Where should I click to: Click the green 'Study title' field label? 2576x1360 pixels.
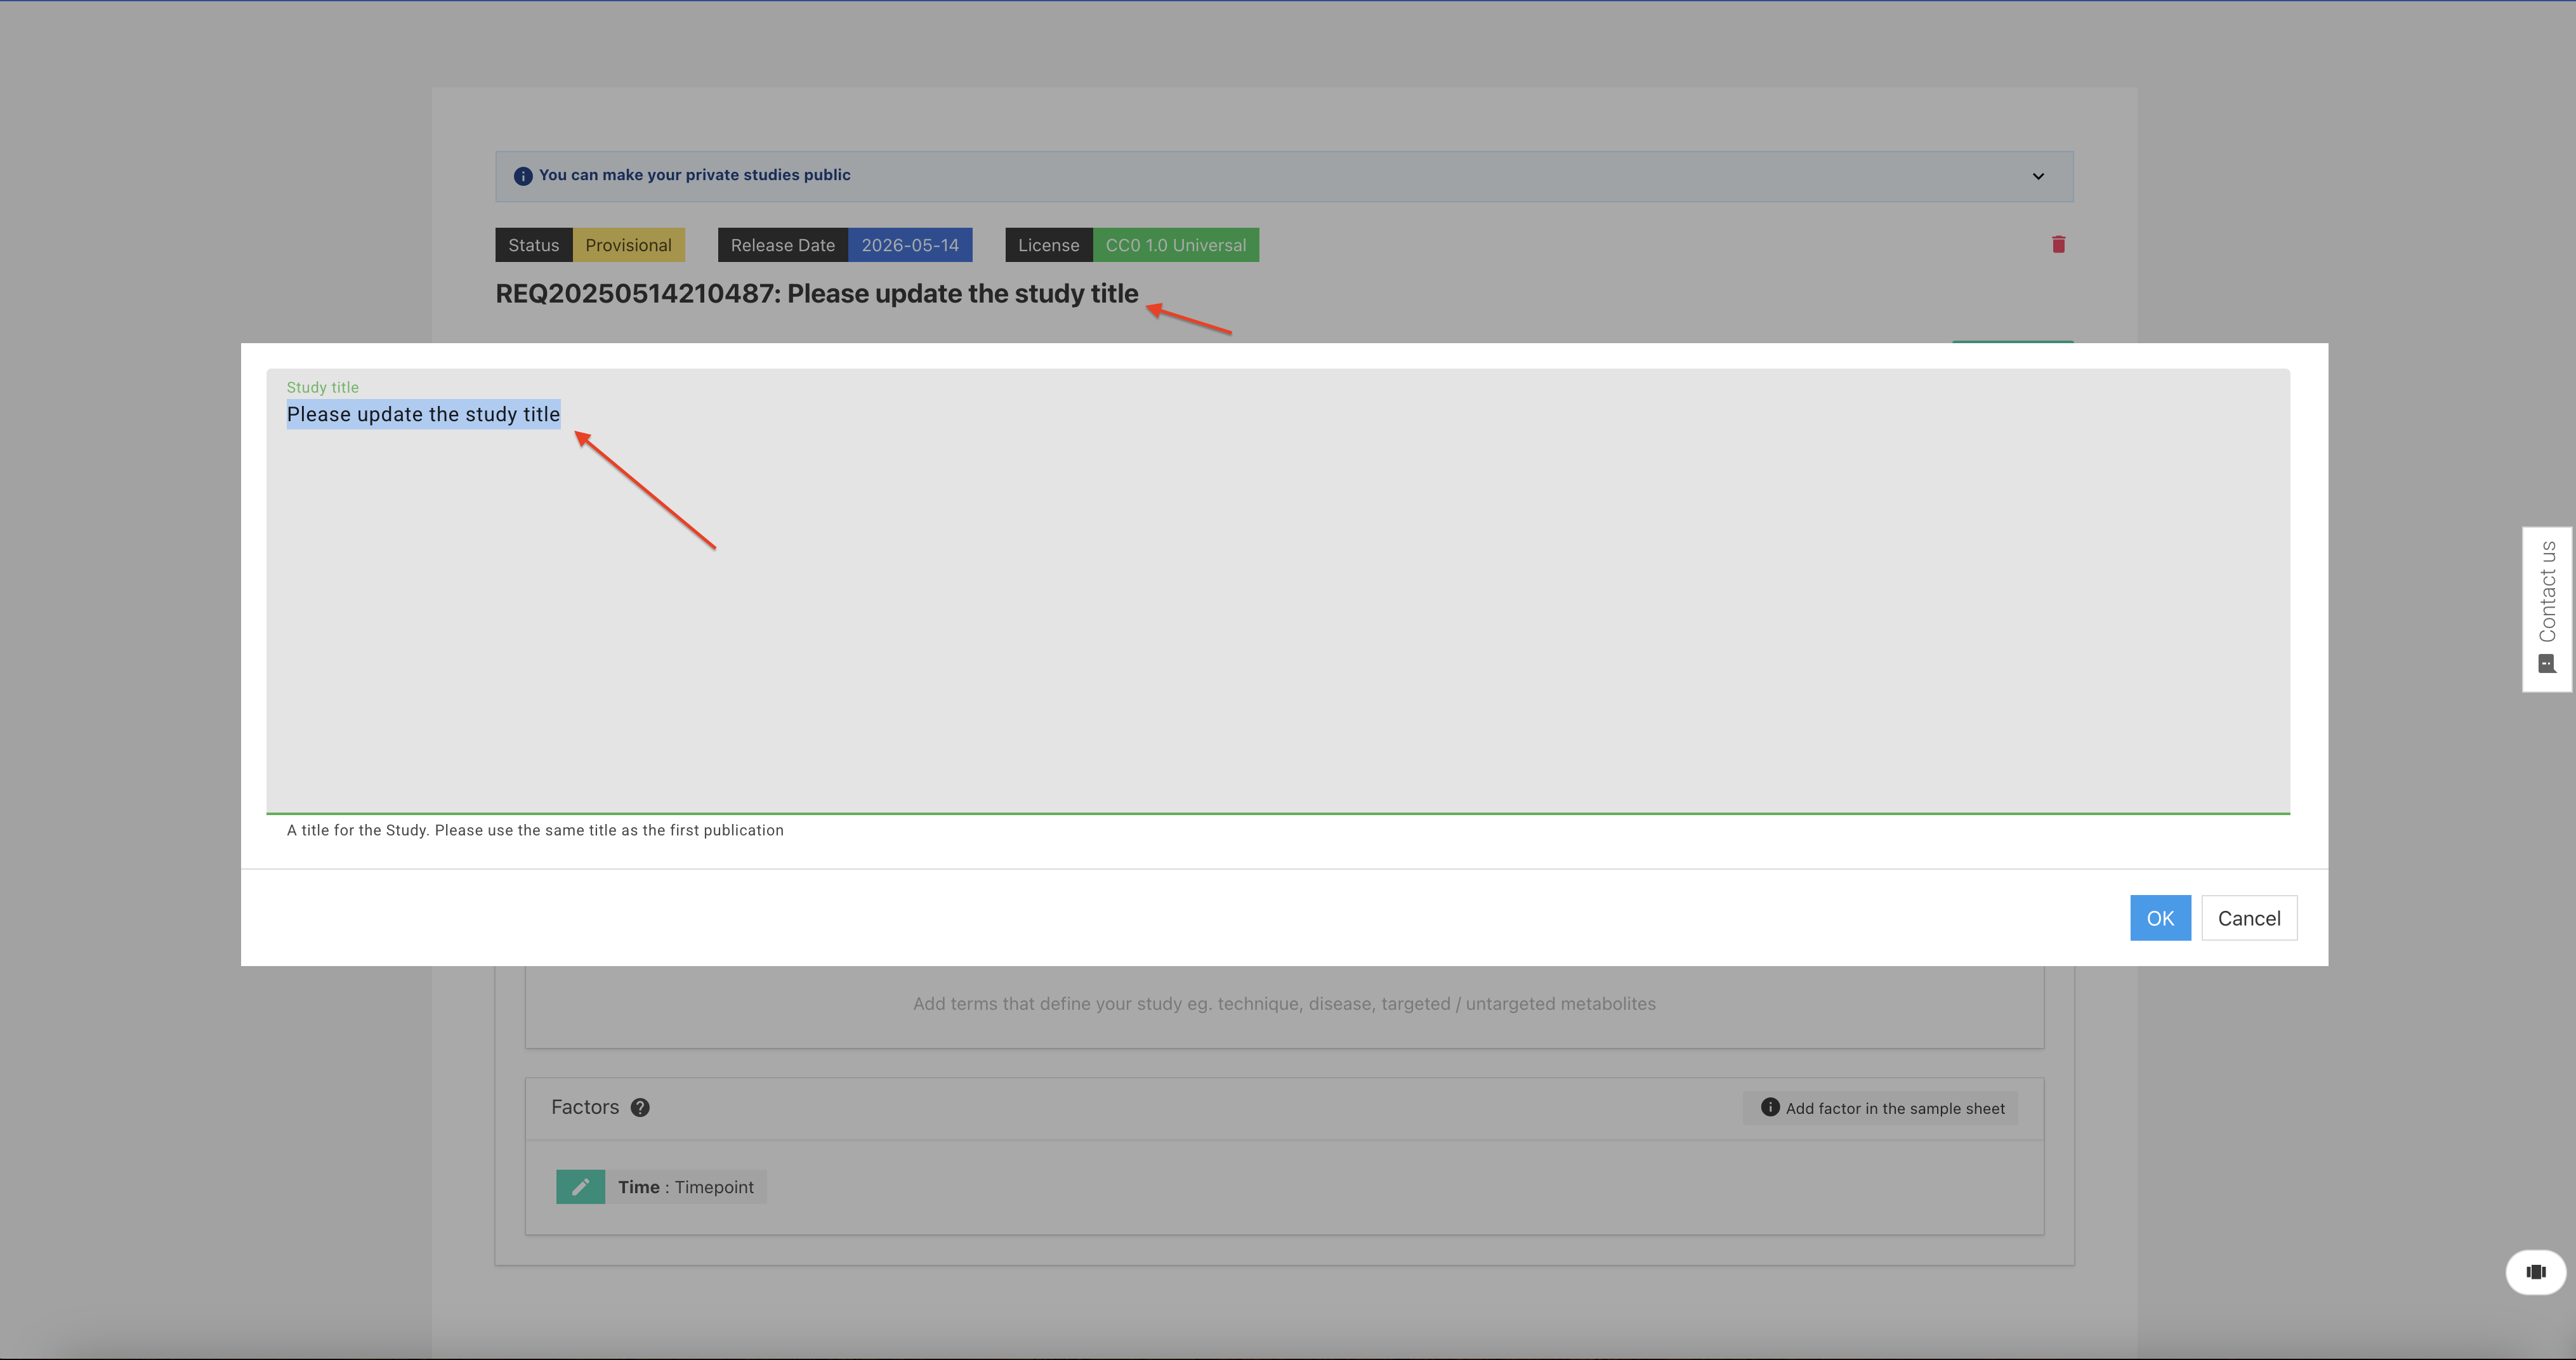tap(322, 387)
